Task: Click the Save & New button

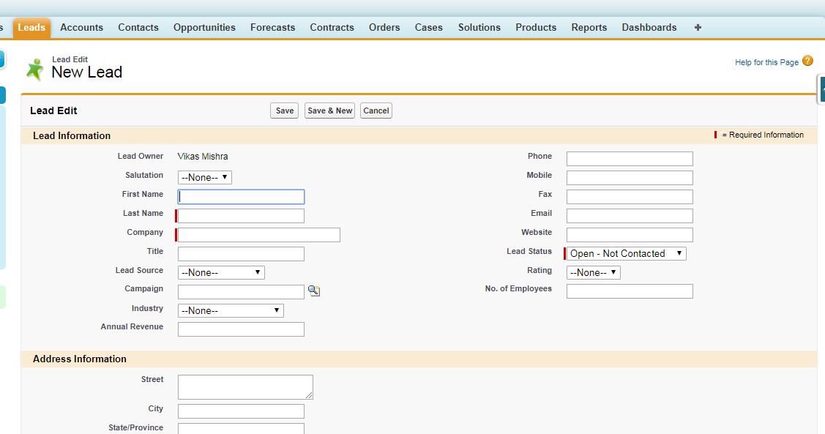Action: click(x=329, y=111)
